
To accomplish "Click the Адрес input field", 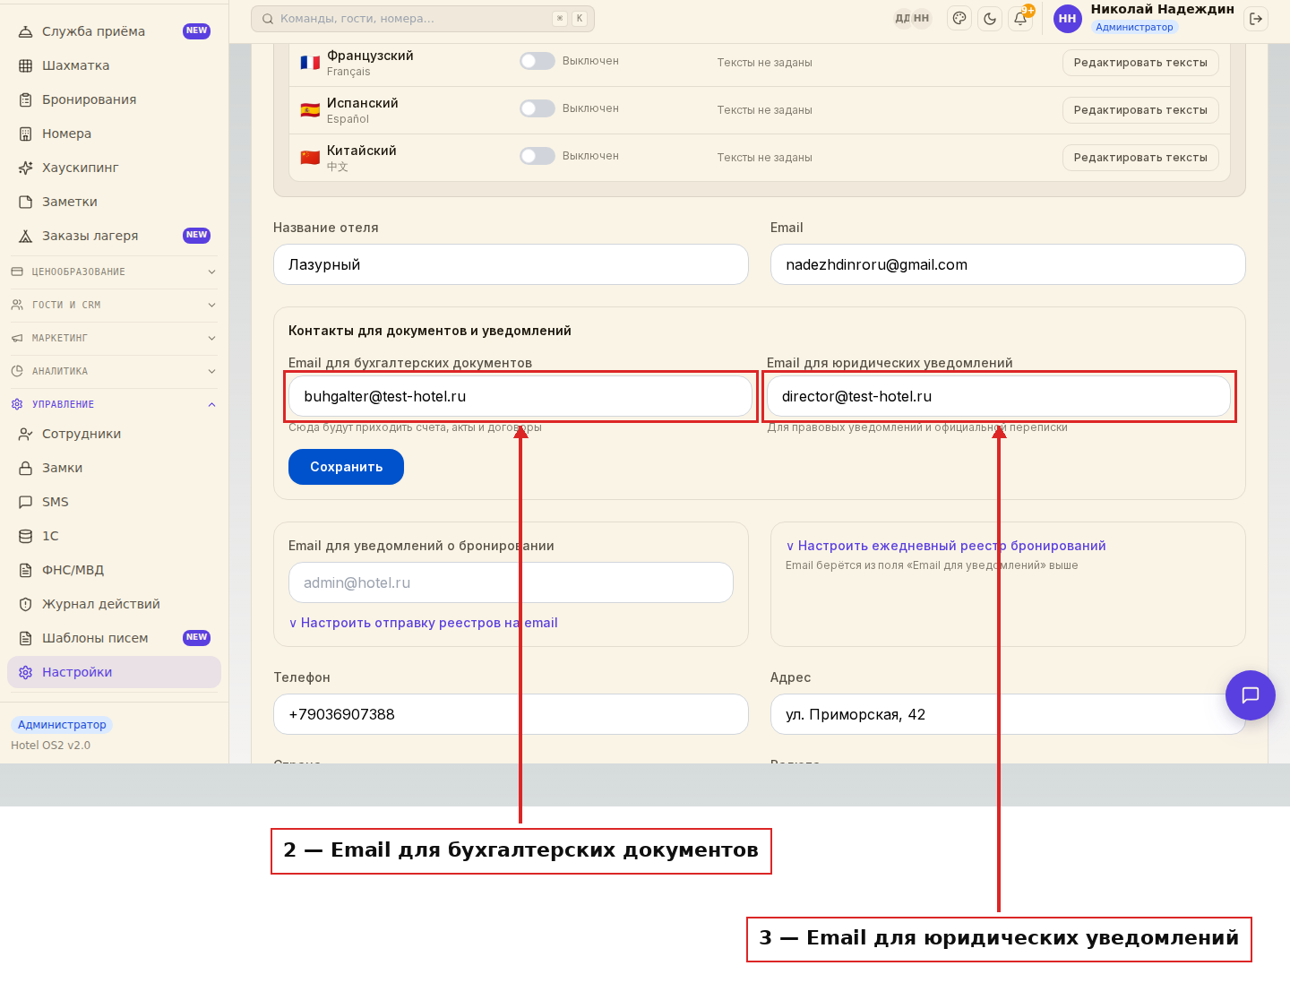I will 1008,714.
